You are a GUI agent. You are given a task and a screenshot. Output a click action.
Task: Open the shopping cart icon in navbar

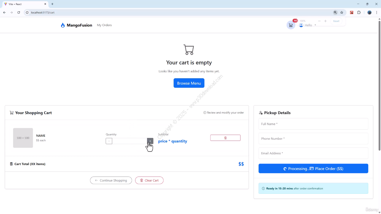click(291, 25)
